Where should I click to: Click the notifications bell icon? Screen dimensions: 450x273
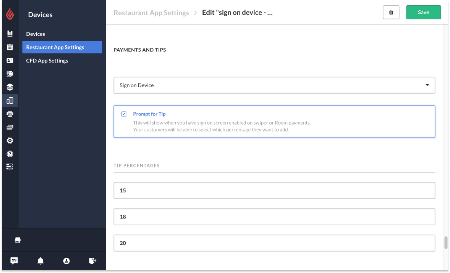point(40,261)
